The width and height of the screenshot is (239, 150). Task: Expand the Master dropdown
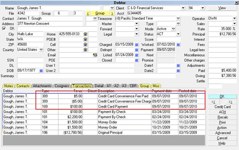(137, 24)
